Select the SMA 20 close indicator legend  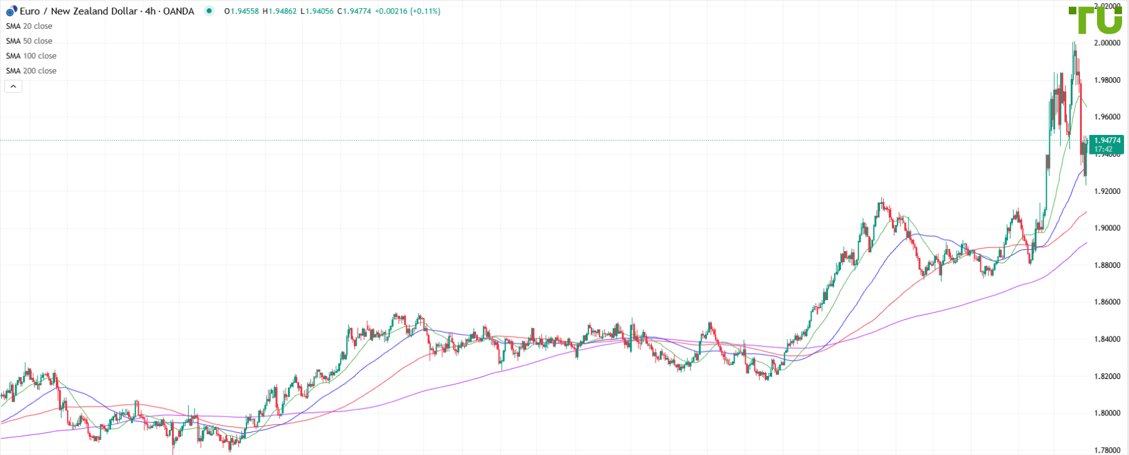coord(29,26)
